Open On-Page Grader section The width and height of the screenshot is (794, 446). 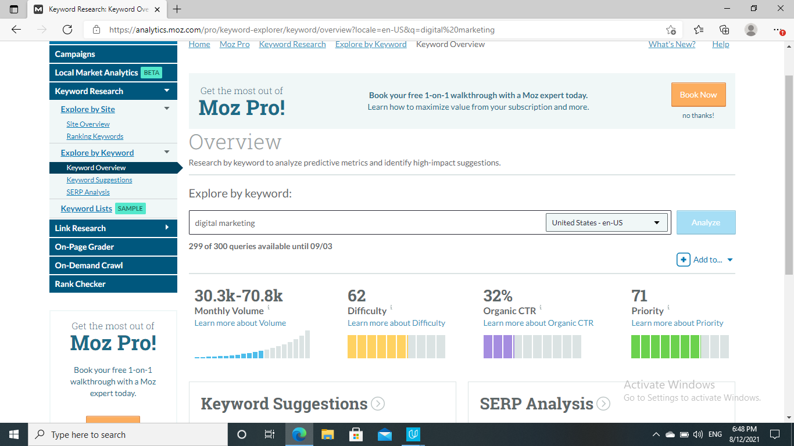113,247
